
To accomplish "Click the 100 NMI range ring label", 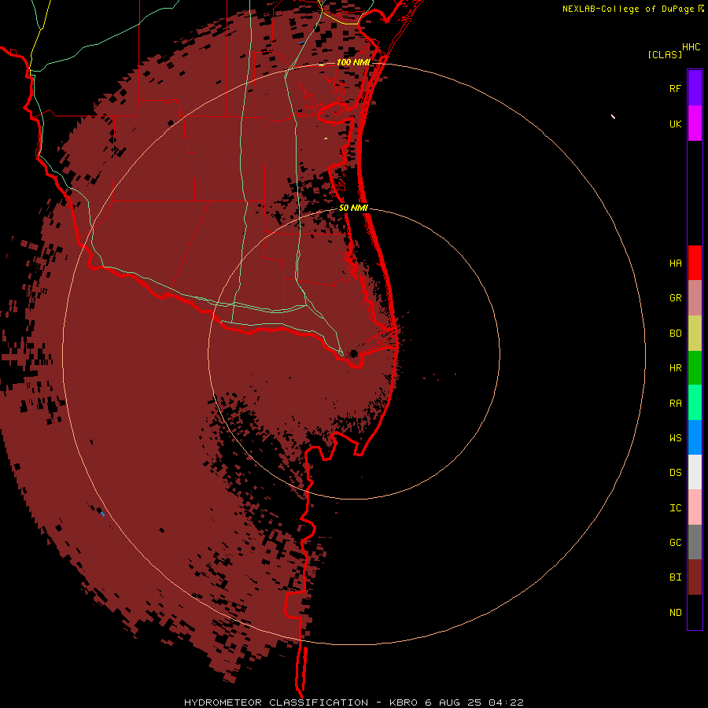I will (x=353, y=62).
